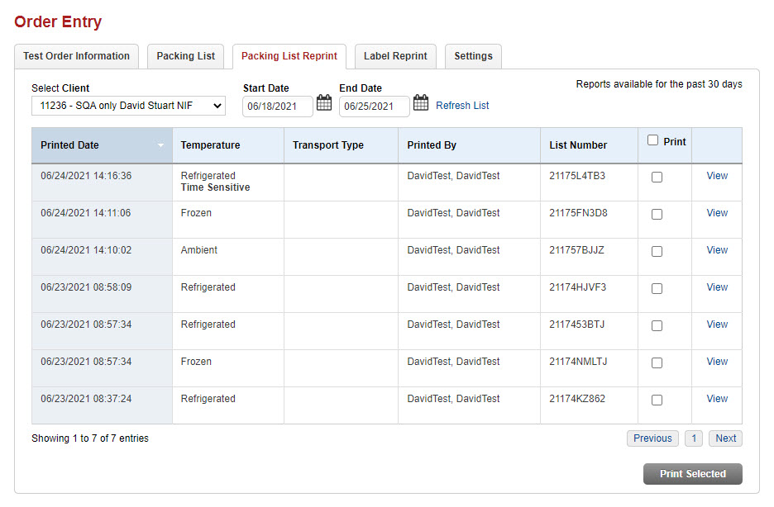Image resolution: width=774 pixels, height=507 pixels.
Task: View the packing list 21175L4TB3
Action: pos(717,176)
